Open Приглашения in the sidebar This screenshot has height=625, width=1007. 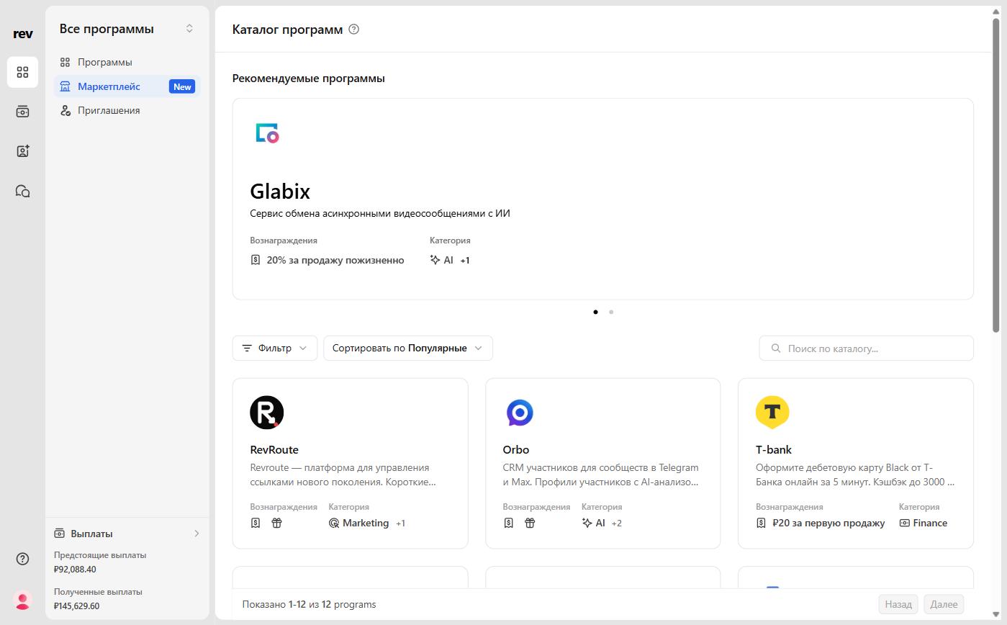[127, 111]
